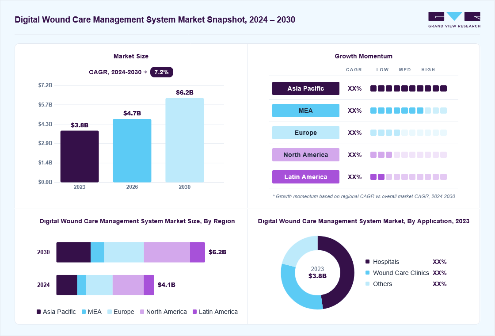Click North America segment in 2030 bar
The image size is (495, 336).
[167, 252]
